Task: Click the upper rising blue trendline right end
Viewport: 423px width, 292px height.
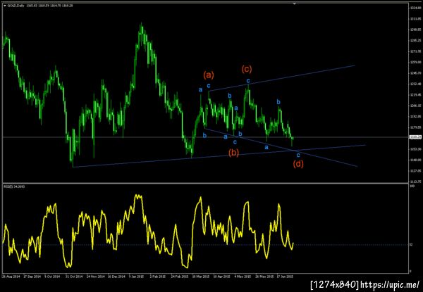Action: [x=354, y=65]
